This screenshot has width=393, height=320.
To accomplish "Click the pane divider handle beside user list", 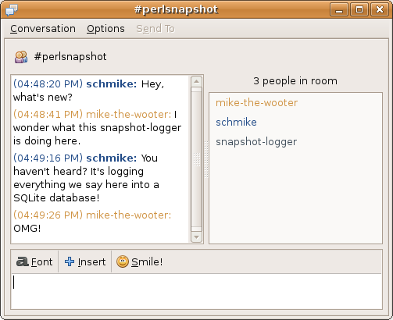I will (x=206, y=159).
